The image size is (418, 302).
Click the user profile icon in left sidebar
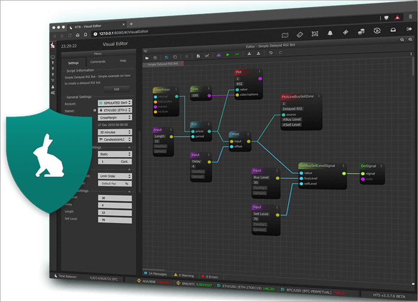[53, 87]
